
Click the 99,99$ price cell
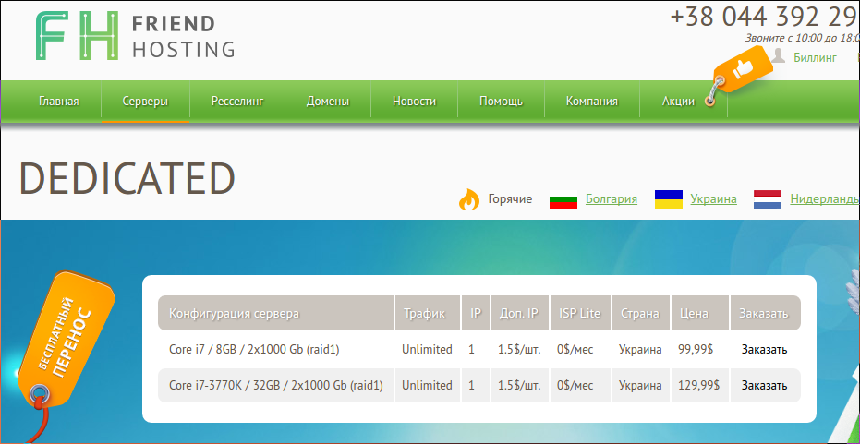click(x=696, y=349)
